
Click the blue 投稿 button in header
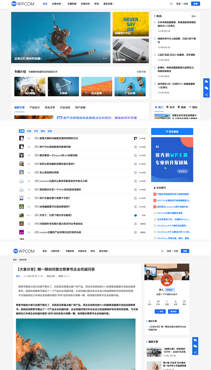[195, 4]
